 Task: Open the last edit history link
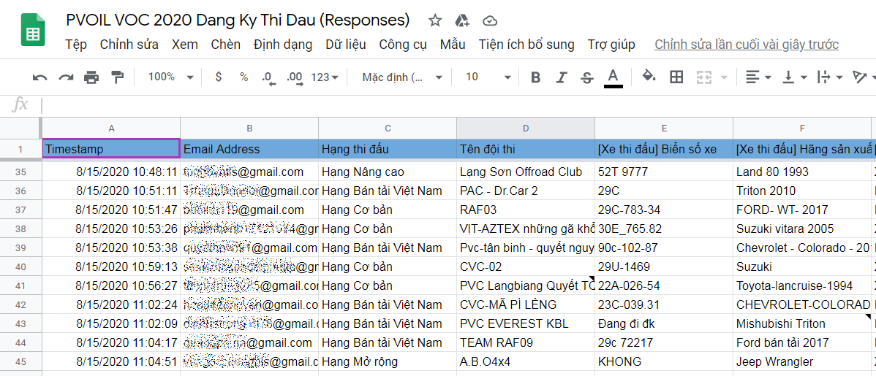[x=747, y=45]
